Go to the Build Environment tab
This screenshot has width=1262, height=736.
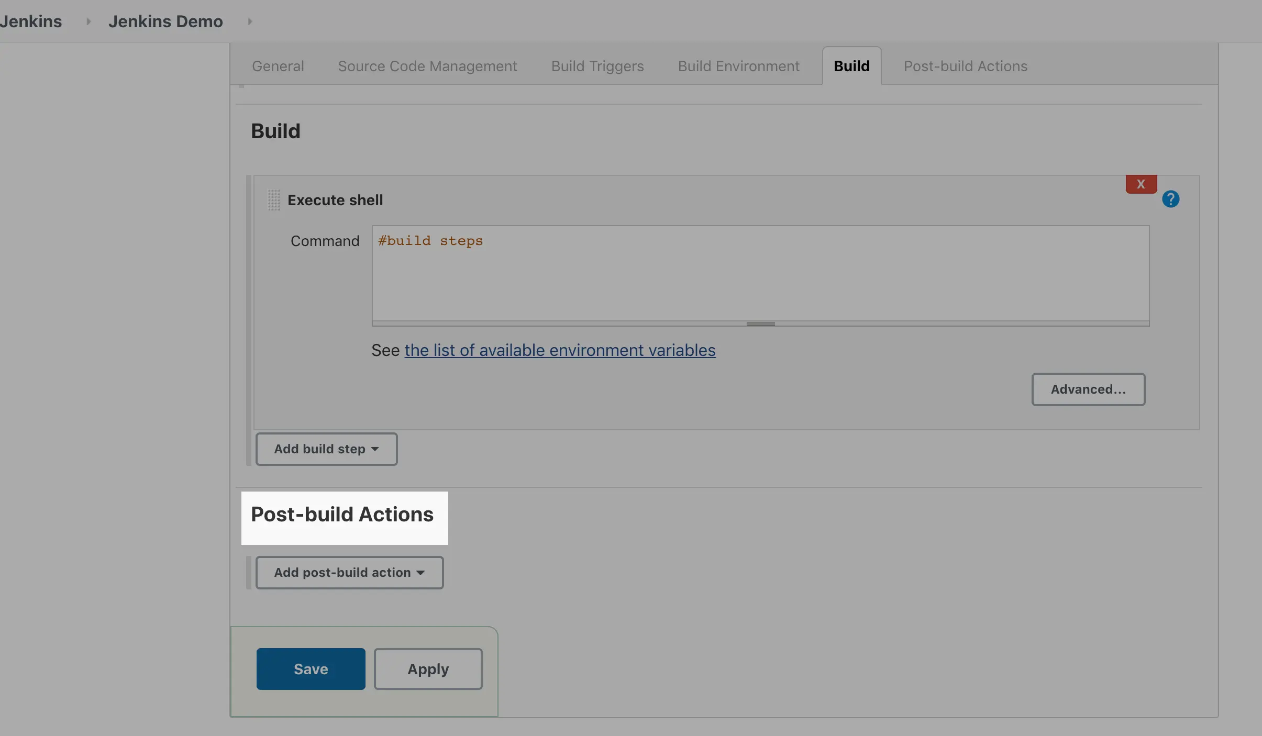[x=738, y=66]
